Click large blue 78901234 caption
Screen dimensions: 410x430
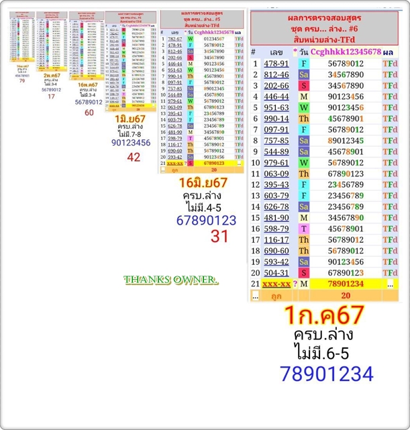[x=327, y=374]
